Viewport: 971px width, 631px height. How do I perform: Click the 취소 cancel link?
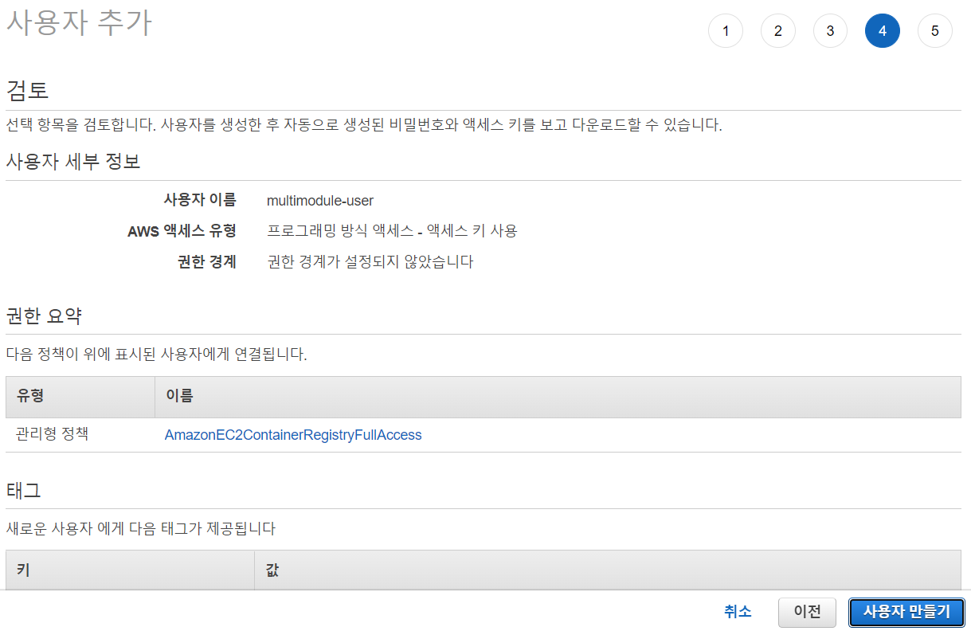(737, 612)
